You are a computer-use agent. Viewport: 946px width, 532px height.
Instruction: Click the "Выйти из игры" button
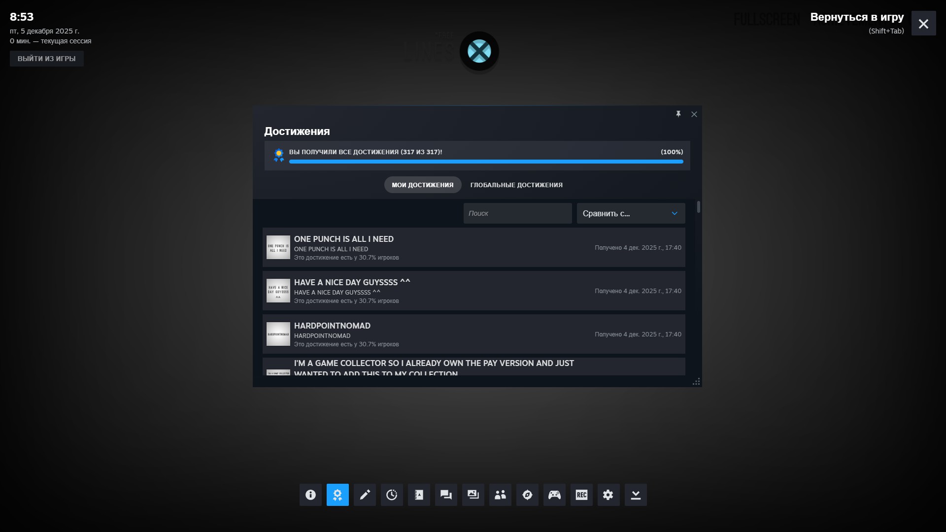point(47,59)
